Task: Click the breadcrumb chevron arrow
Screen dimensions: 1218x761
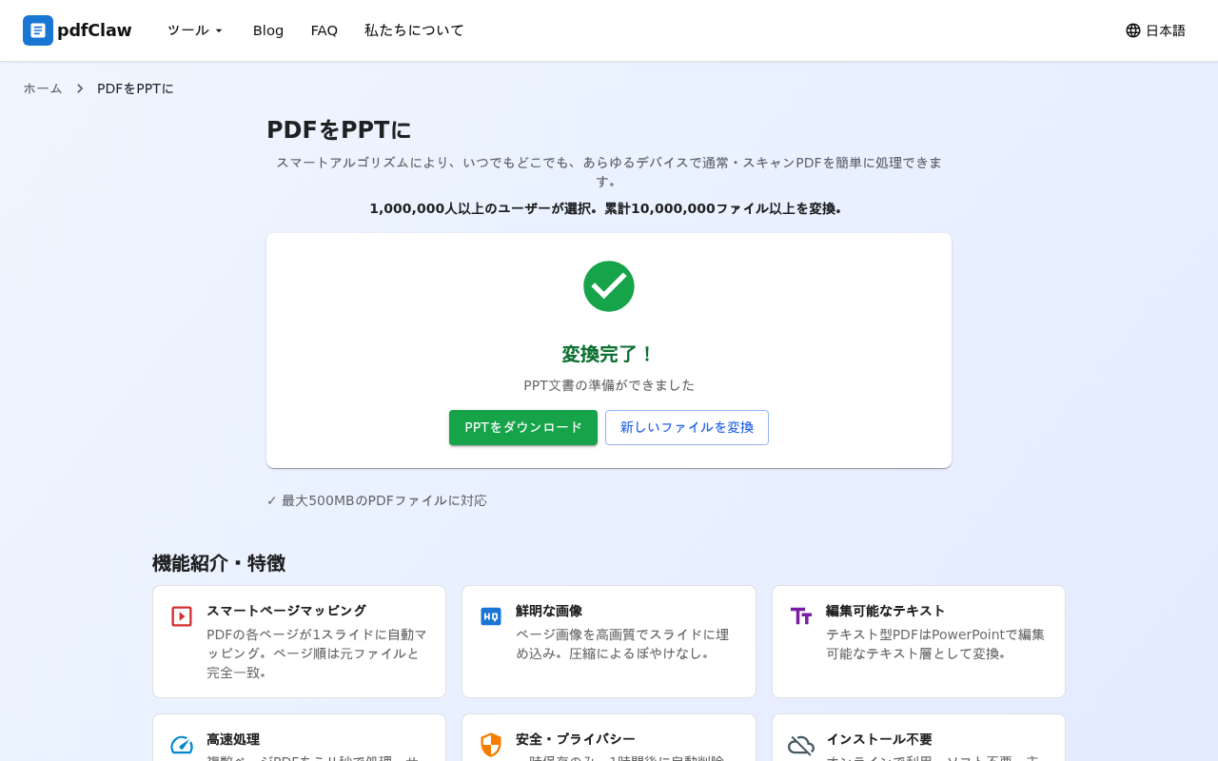Action: coord(79,88)
